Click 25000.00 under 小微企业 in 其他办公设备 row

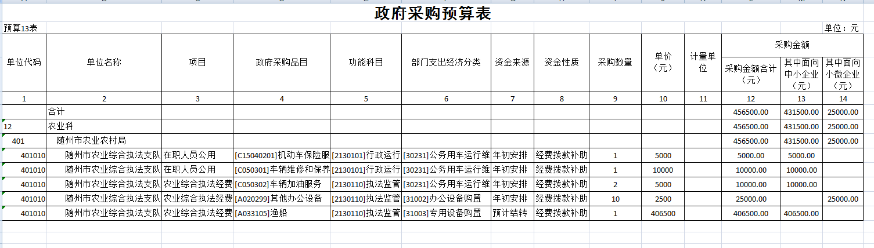pos(843,199)
